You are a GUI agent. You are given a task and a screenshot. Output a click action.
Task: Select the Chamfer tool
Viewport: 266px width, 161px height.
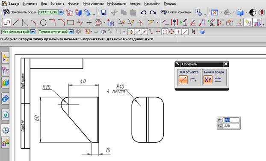click(x=62, y=22)
